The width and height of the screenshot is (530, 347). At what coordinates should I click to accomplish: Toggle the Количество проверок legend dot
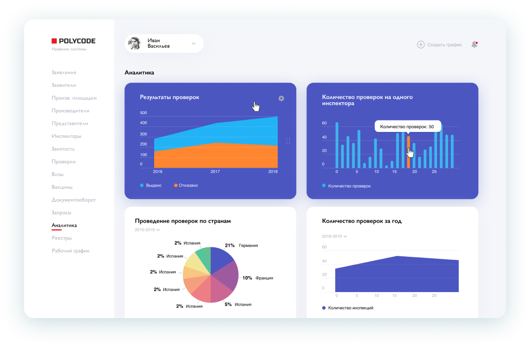pos(324,186)
